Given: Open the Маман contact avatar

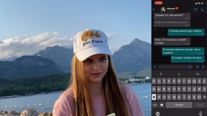Looking at the screenshot, I should click(163, 10).
